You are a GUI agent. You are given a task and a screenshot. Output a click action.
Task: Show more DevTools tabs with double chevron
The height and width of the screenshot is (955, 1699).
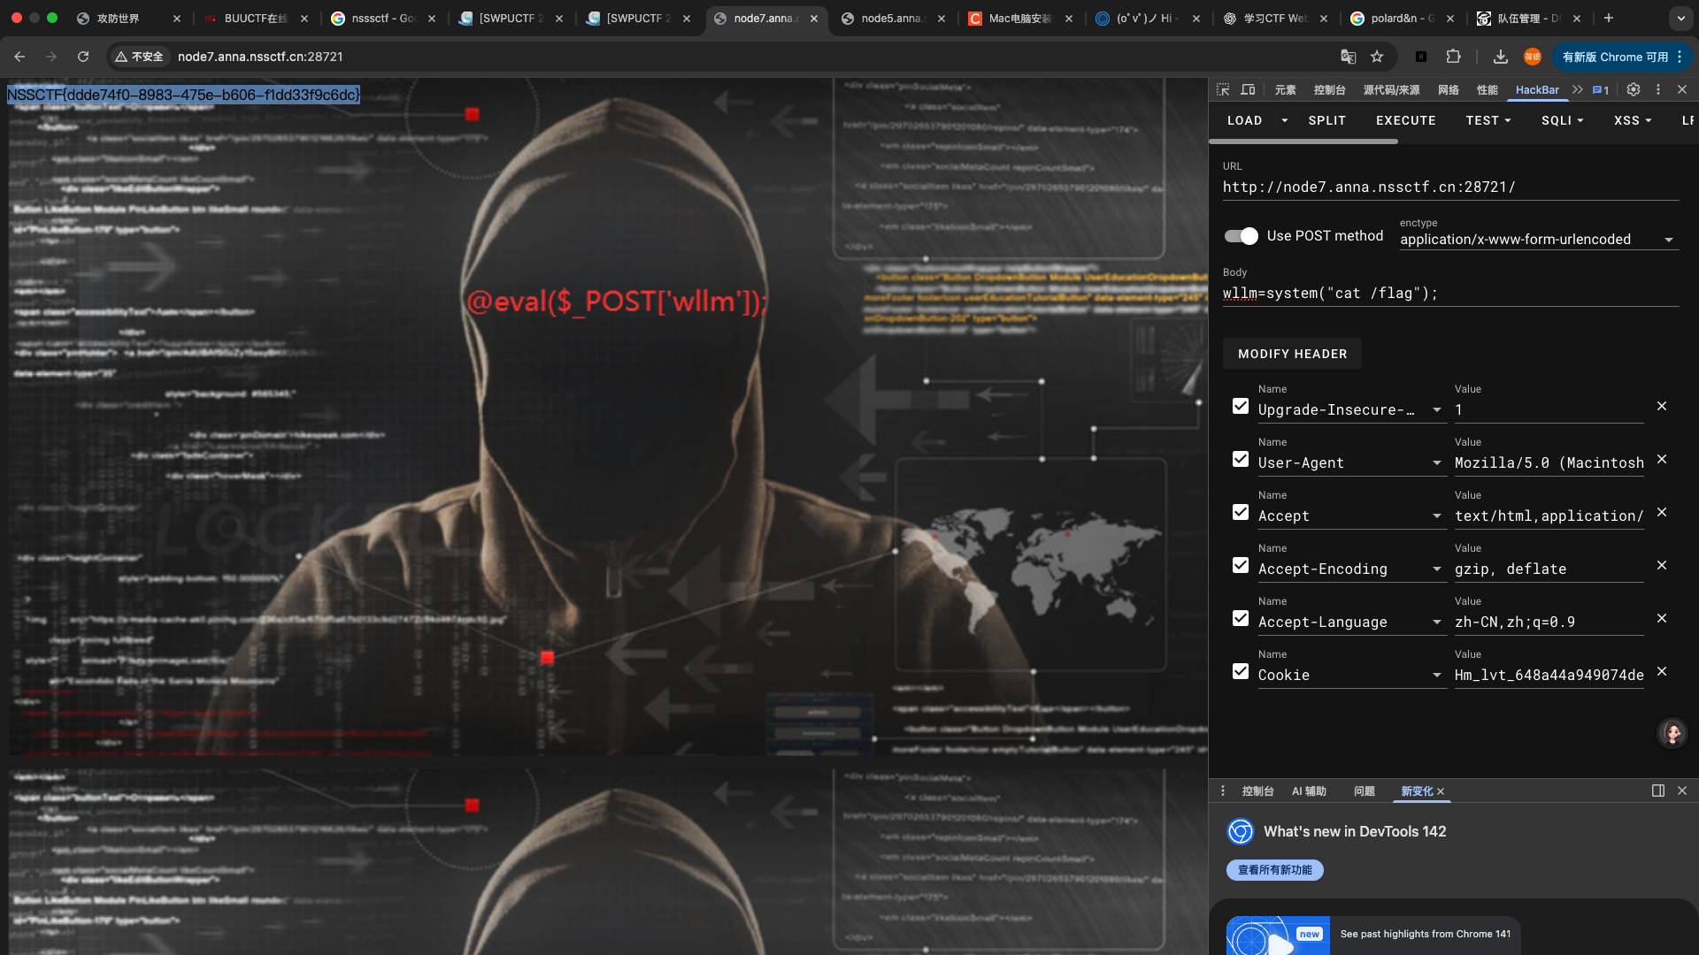(x=1578, y=89)
